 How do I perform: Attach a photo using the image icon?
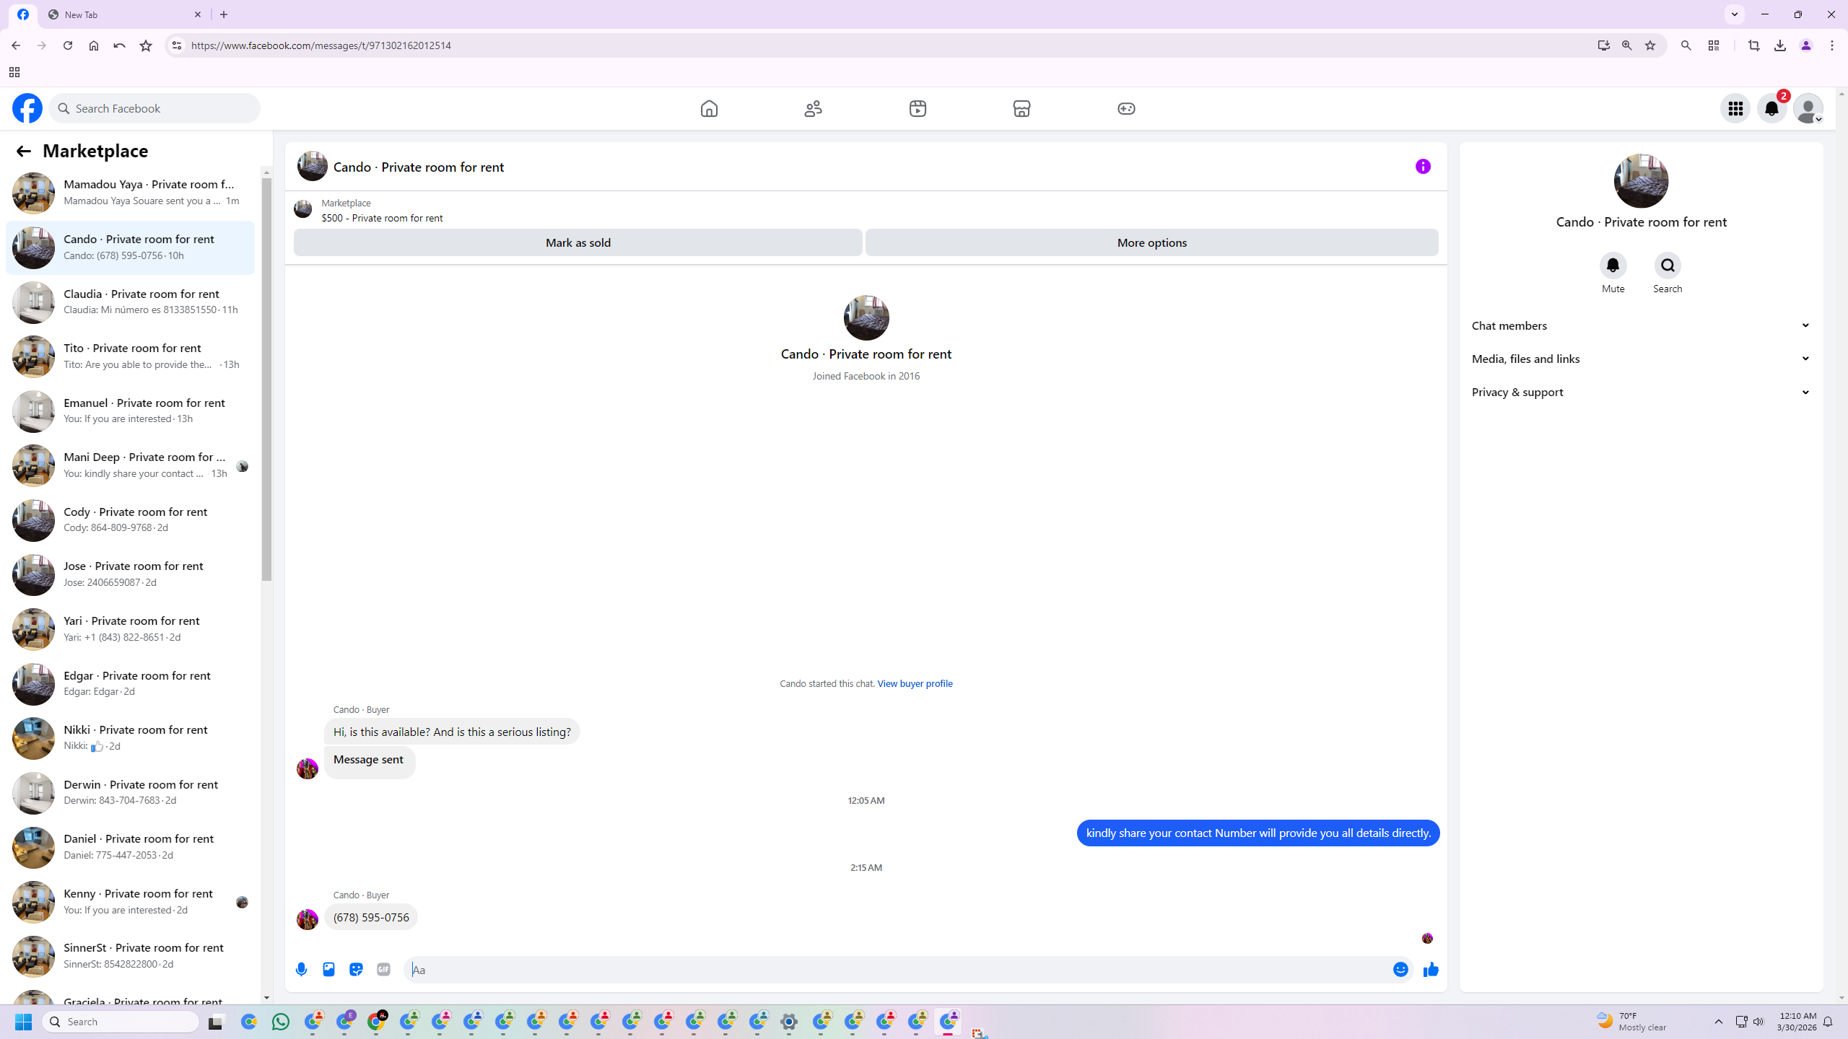click(x=328, y=970)
